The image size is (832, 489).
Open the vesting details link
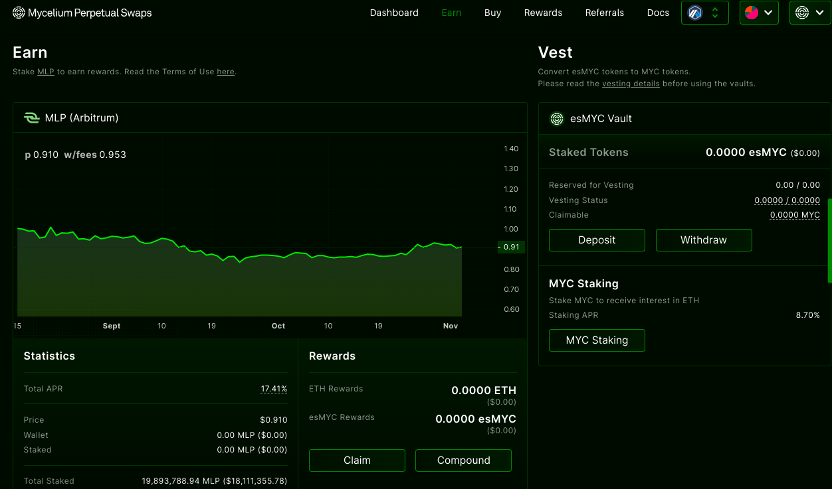point(631,84)
